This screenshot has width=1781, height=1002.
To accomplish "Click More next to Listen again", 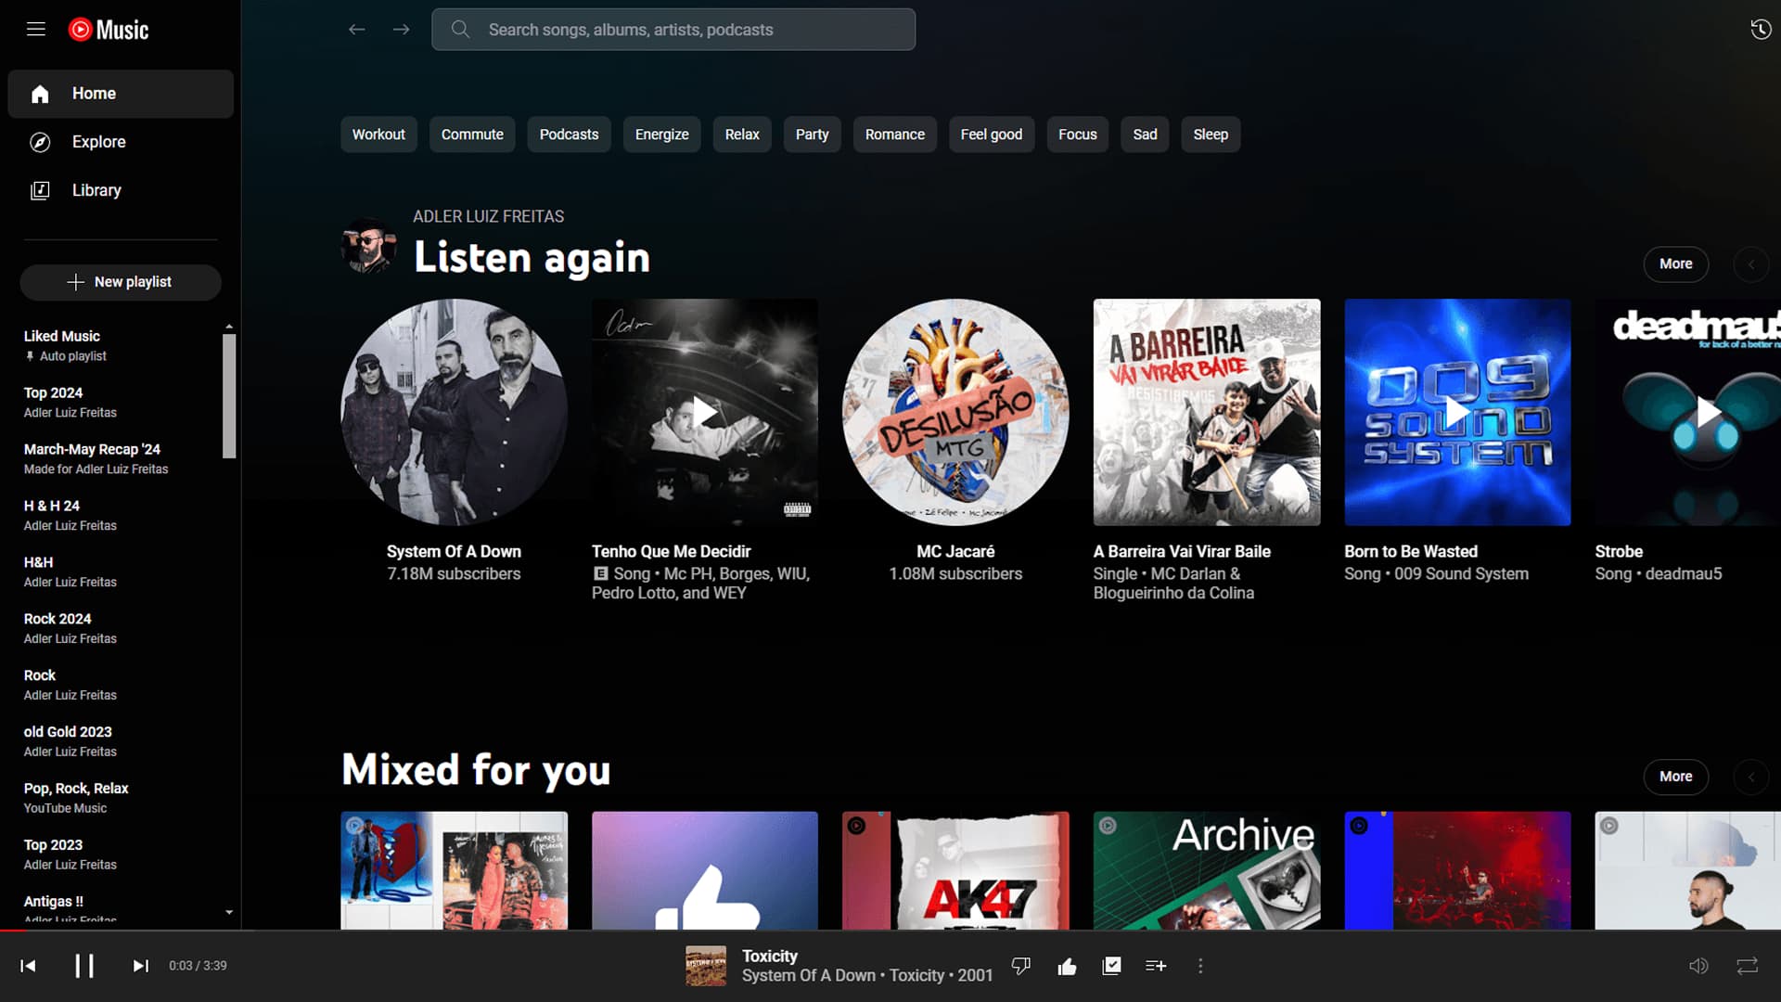I will (1675, 264).
